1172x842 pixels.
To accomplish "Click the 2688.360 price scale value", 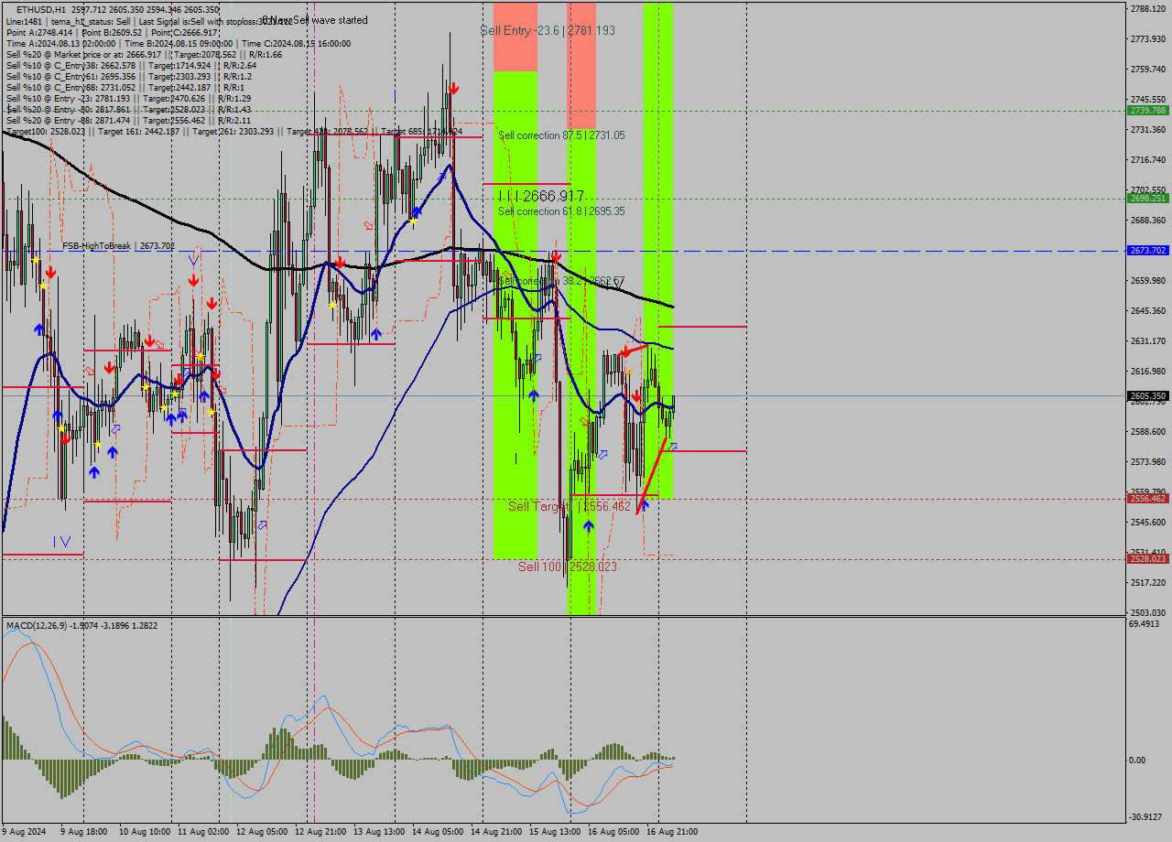I will [1148, 220].
